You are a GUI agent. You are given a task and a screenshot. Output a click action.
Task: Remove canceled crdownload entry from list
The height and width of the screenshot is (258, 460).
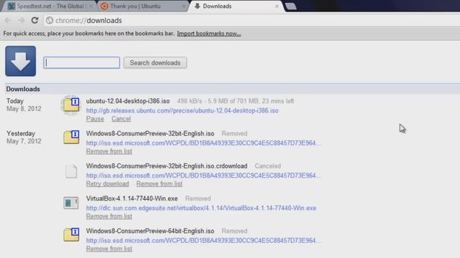(x=160, y=183)
